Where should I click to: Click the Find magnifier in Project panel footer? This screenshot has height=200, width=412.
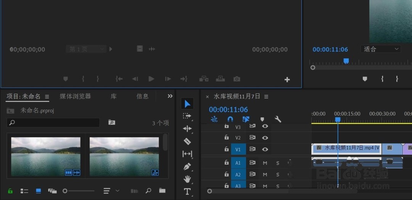pos(148,191)
